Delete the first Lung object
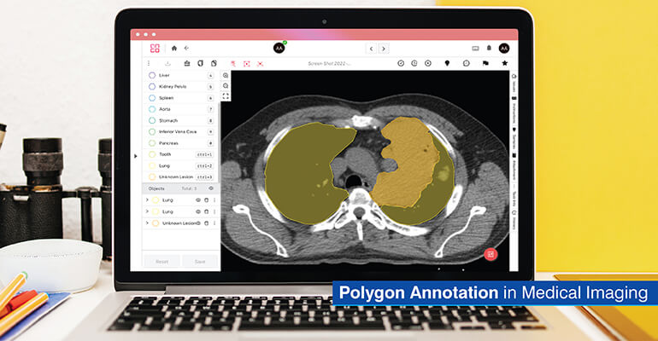This screenshot has height=341, width=658. [207, 200]
